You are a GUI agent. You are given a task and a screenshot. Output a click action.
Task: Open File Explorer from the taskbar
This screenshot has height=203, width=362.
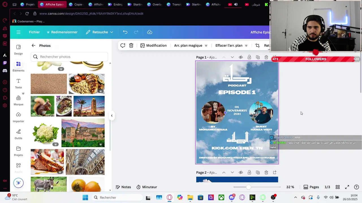click(190, 197)
